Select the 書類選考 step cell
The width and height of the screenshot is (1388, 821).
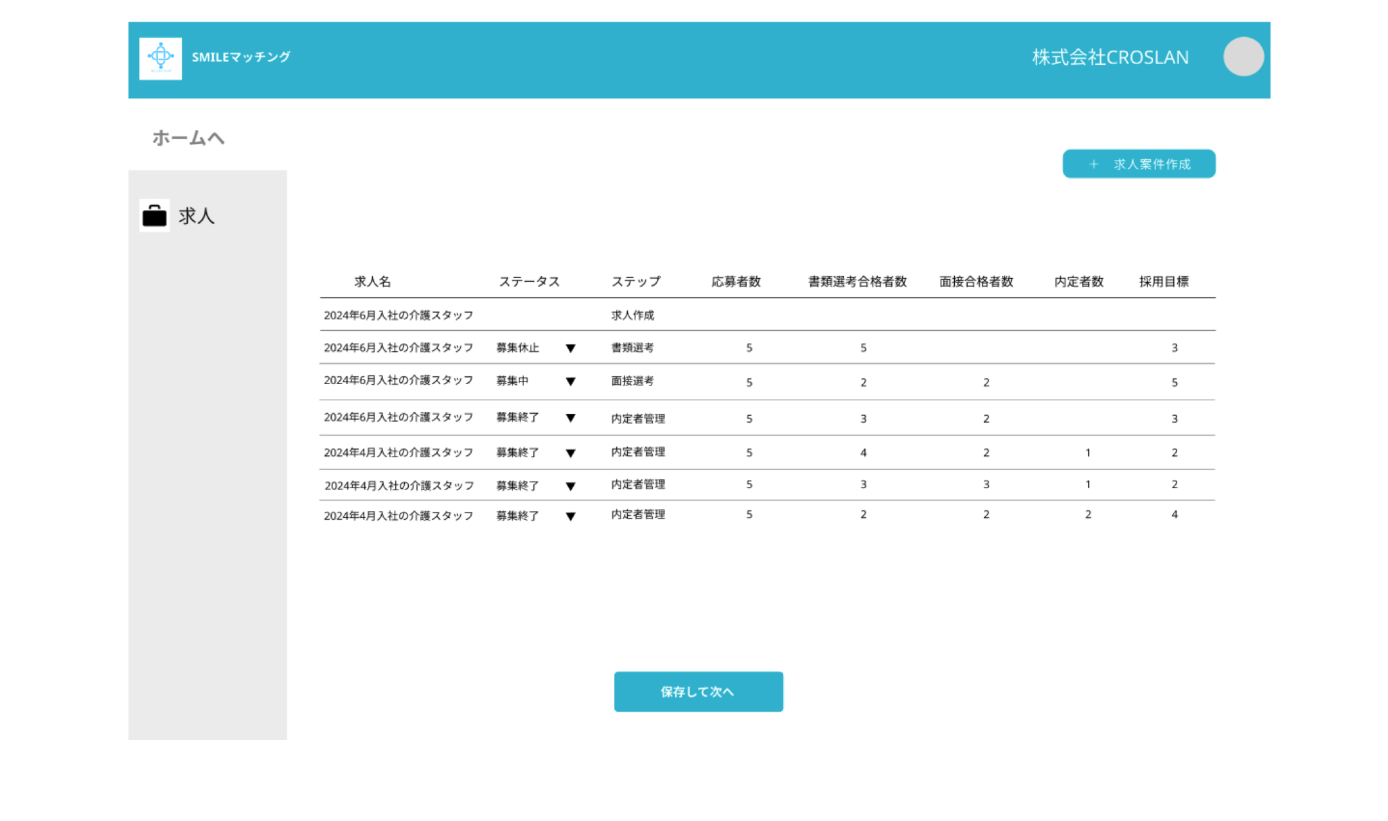tap(632, 348)
